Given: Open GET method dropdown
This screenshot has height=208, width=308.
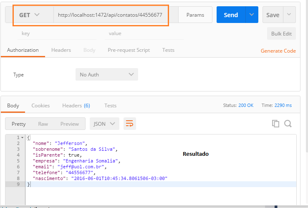Looking at the screenshot, I should [30, 15].
